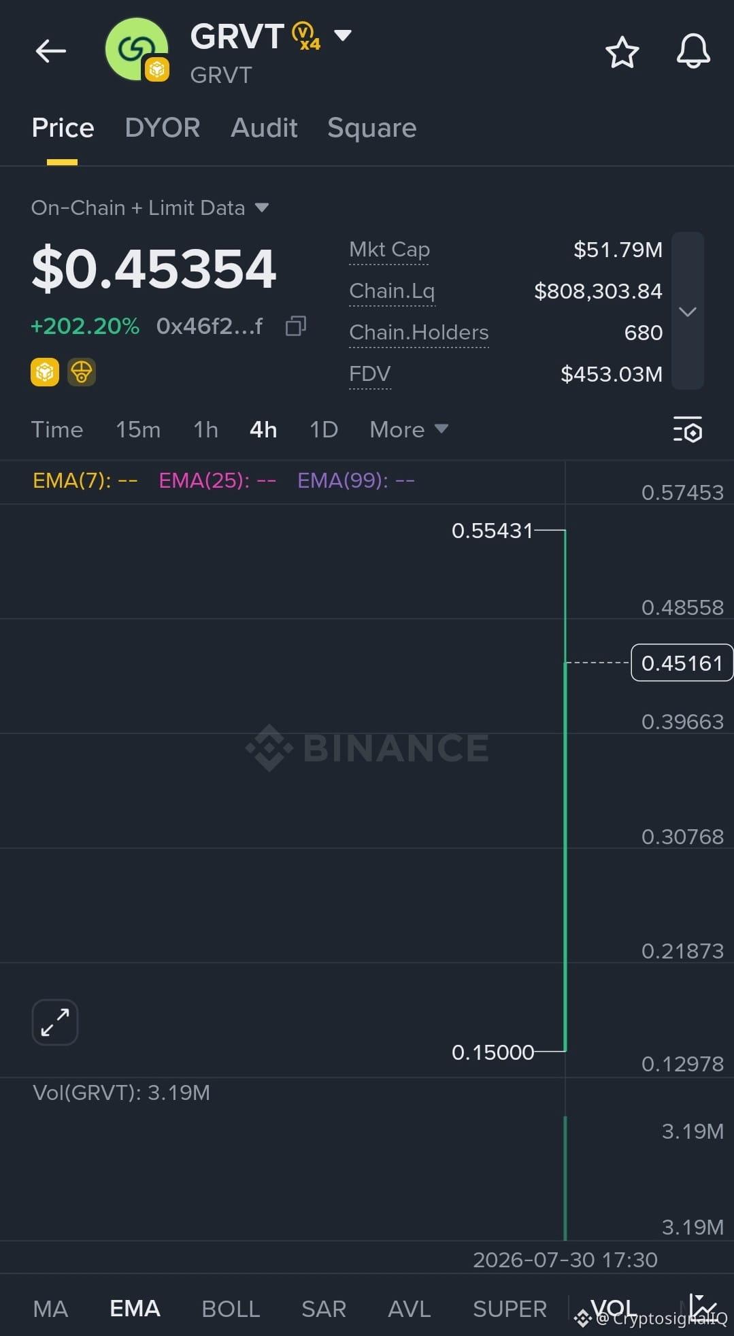
Task: Tap the back arrow icon
Action: 51,51
